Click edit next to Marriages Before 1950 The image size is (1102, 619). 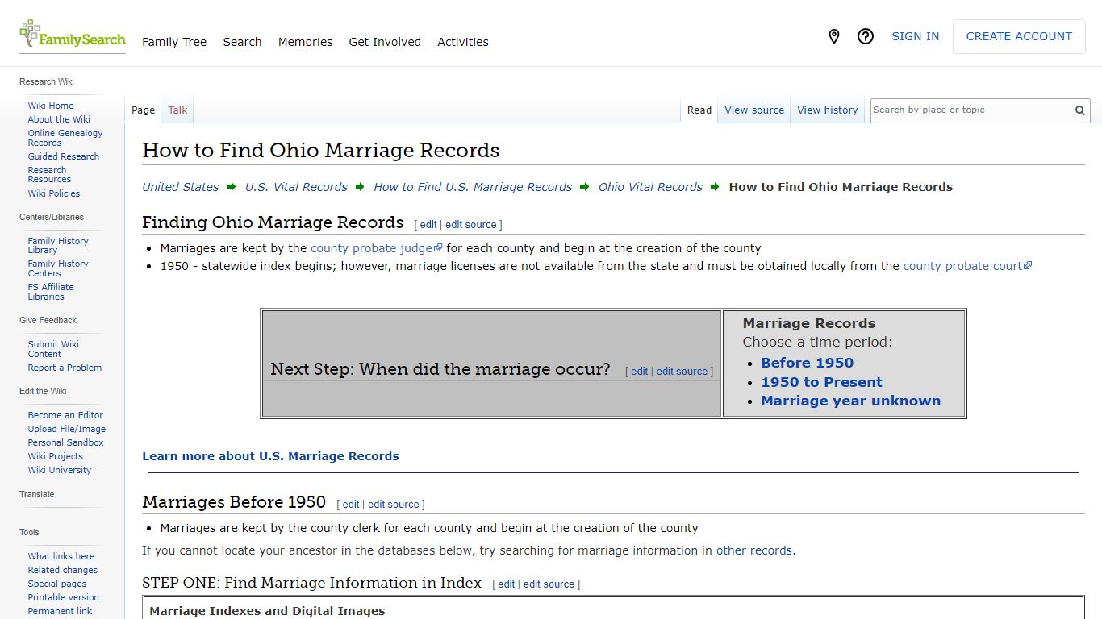pyautogui.click(x=351, y=505)
